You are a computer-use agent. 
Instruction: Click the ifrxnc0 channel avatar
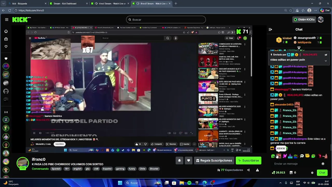coord(23,163)
